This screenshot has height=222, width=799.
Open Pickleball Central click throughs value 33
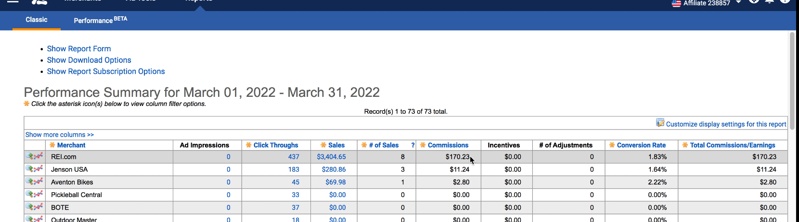(x=296, y=195)
